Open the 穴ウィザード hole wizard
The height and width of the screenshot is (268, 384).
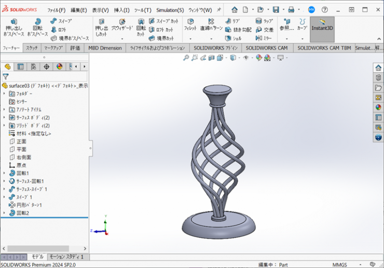coord(122,25)
